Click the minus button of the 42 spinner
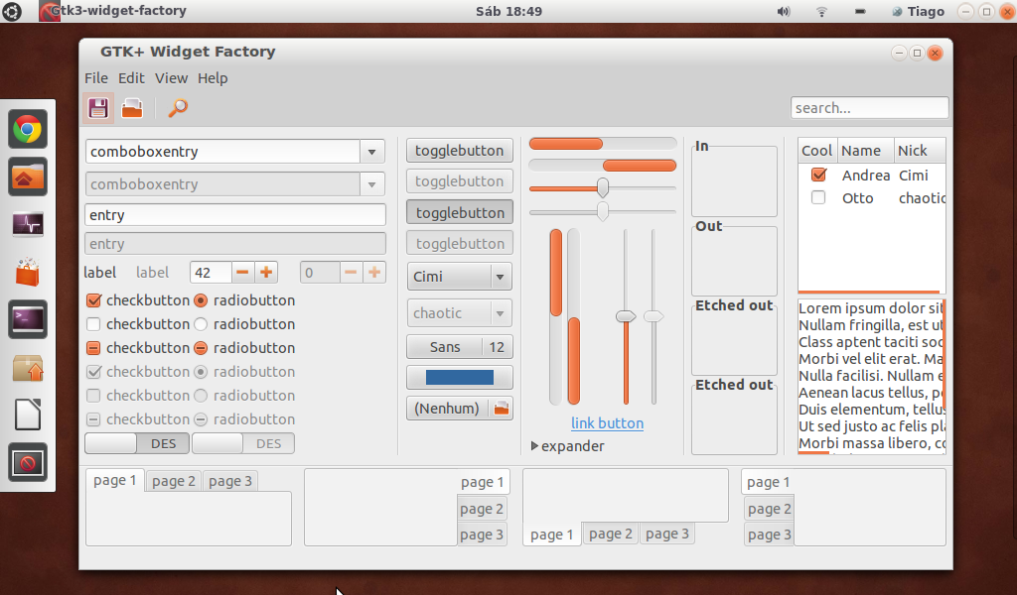 click(x=242, y=273)
